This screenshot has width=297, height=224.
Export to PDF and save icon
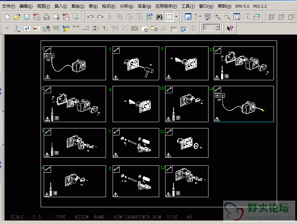click(x=37, y=17)
